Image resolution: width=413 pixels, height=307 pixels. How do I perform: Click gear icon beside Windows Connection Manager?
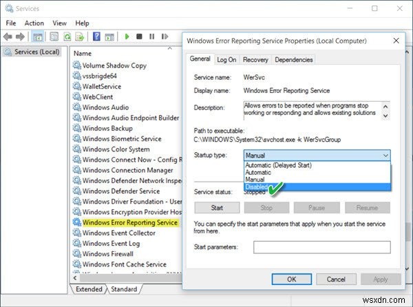76,170
